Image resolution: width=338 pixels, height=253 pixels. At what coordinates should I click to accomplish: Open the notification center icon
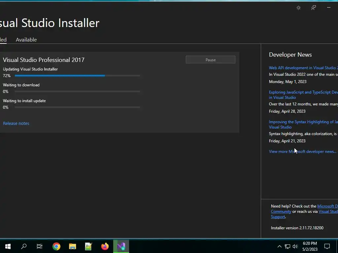pos(327,246)
